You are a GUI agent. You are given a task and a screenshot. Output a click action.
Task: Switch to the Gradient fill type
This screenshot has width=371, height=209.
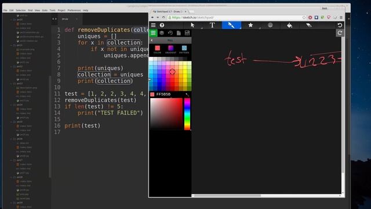170,49
